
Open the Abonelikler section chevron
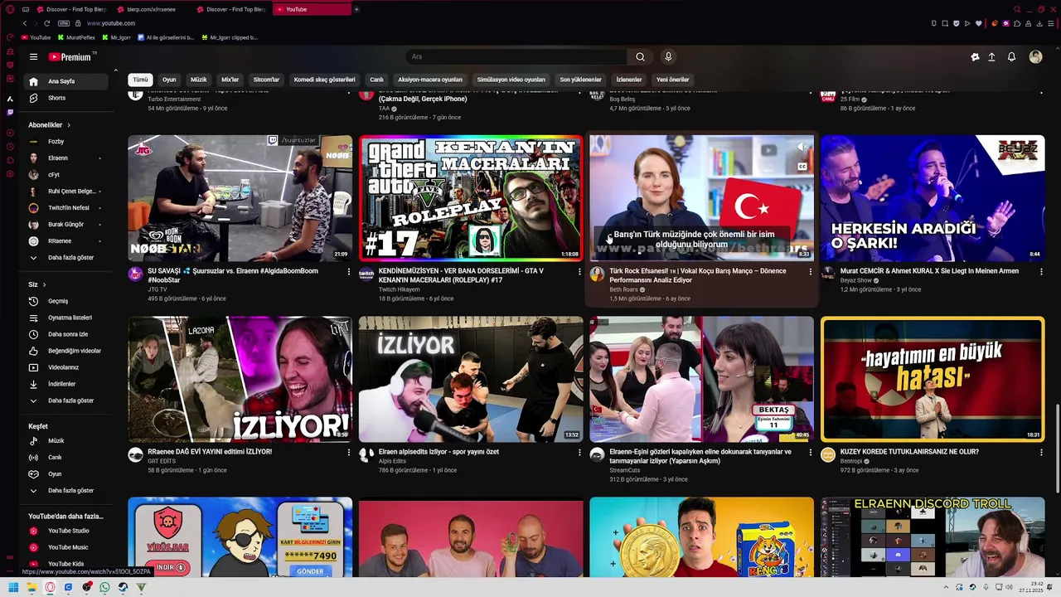click(69, 125)
